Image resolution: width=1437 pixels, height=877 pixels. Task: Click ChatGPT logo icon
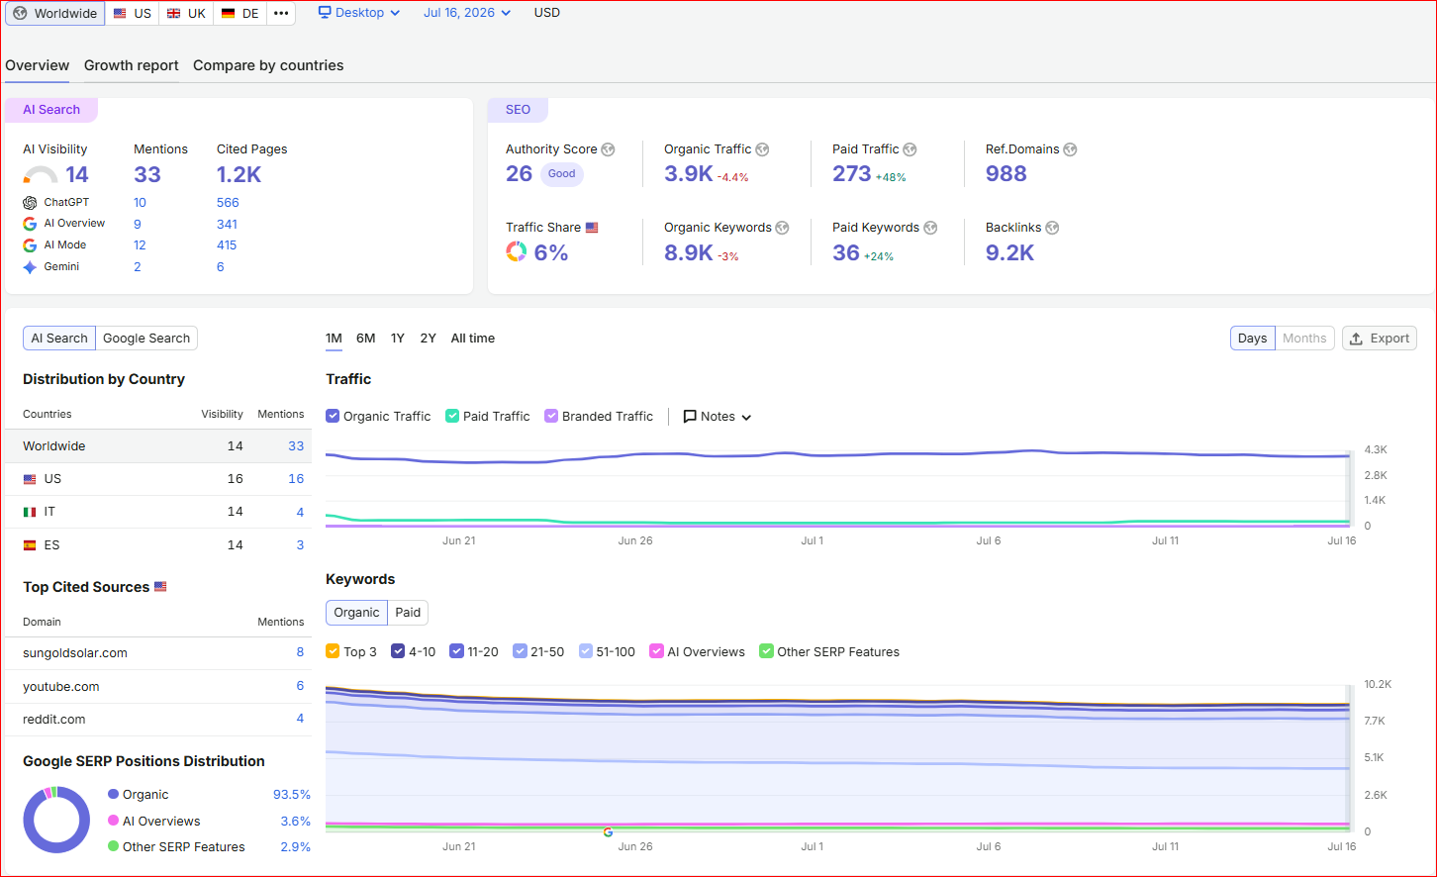pyautogui.click(x=30, y=203)
